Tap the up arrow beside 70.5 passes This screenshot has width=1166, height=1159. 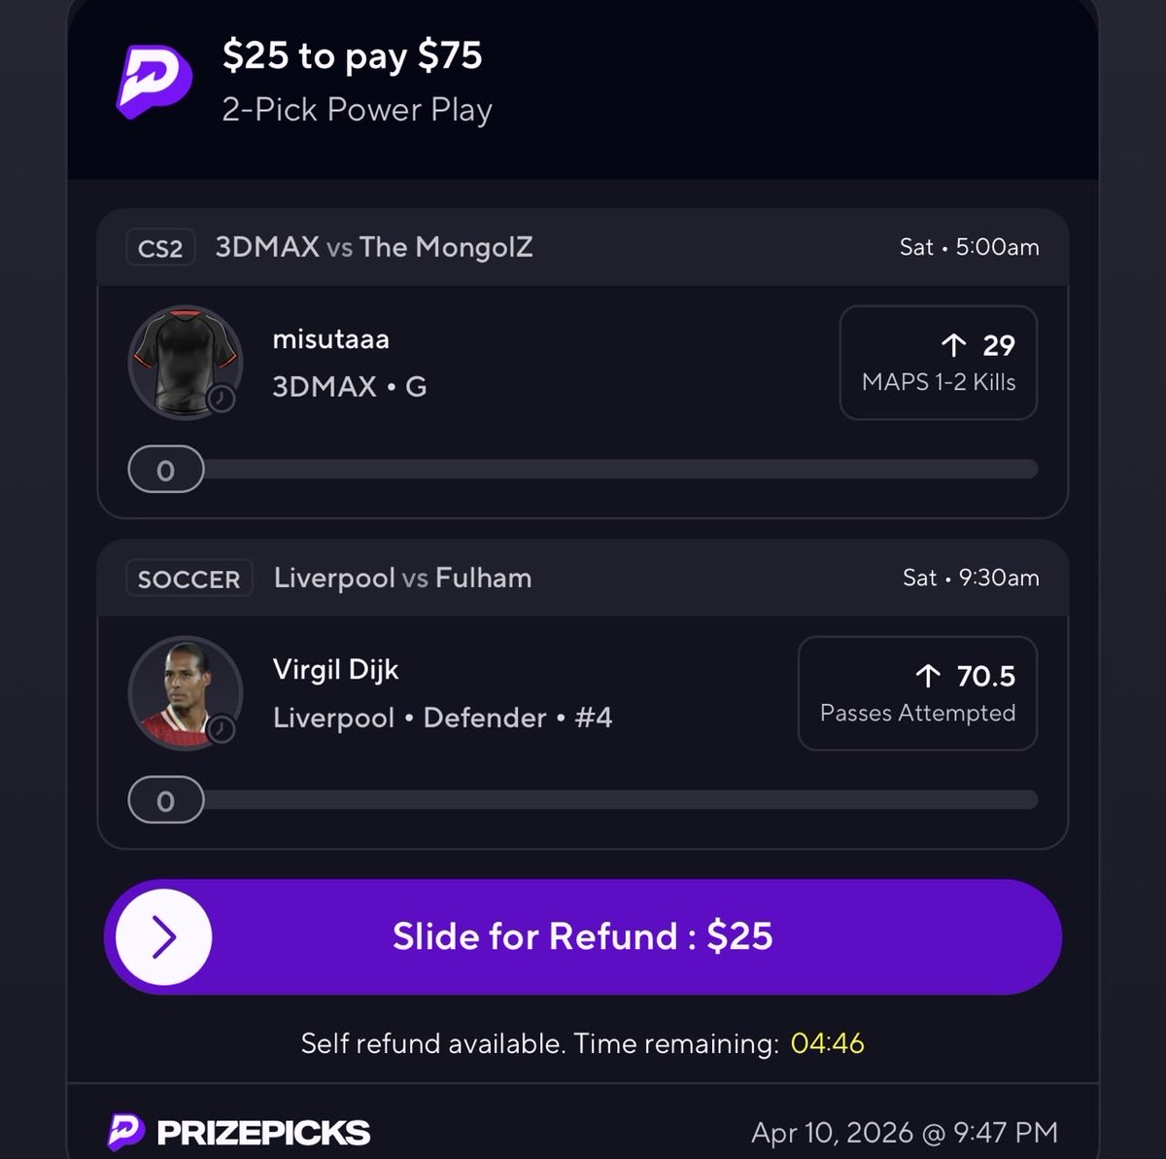pos(928,675)
